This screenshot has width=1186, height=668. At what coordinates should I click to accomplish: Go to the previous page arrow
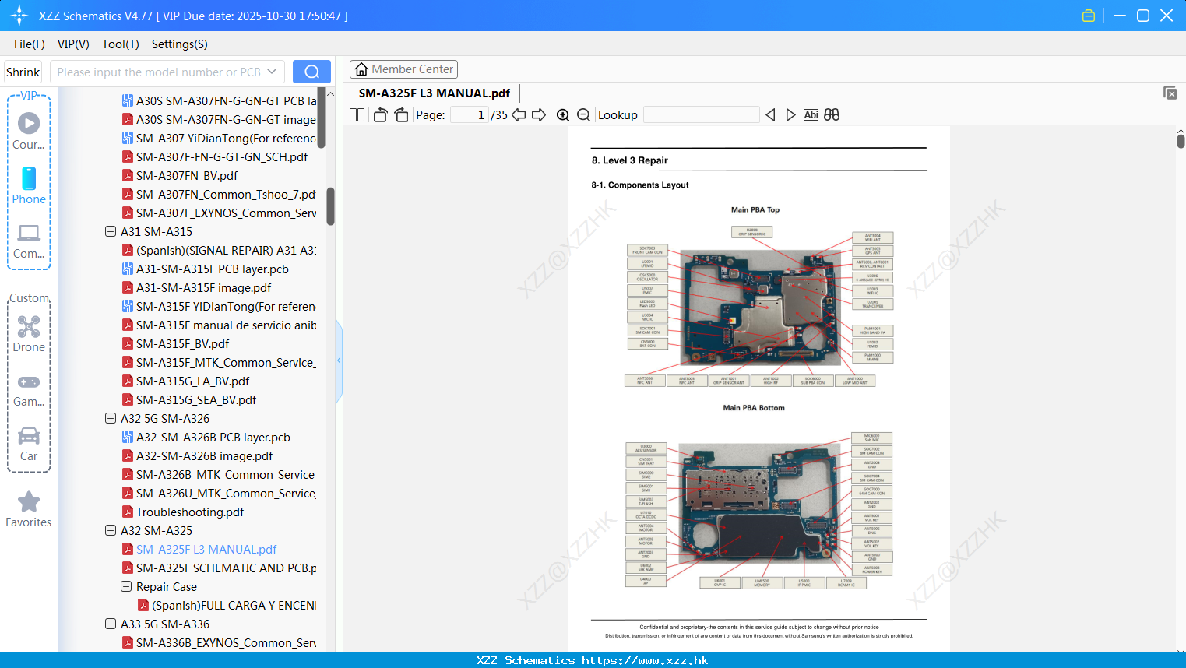tap(519, 114)
